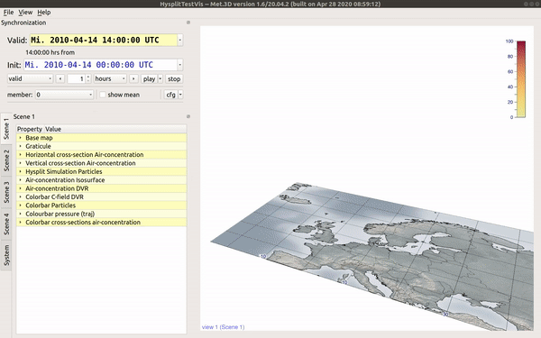This screenshot has width=541, height=338.
Task: Expand Air-concentration DVR
Action: pos(20,188)
